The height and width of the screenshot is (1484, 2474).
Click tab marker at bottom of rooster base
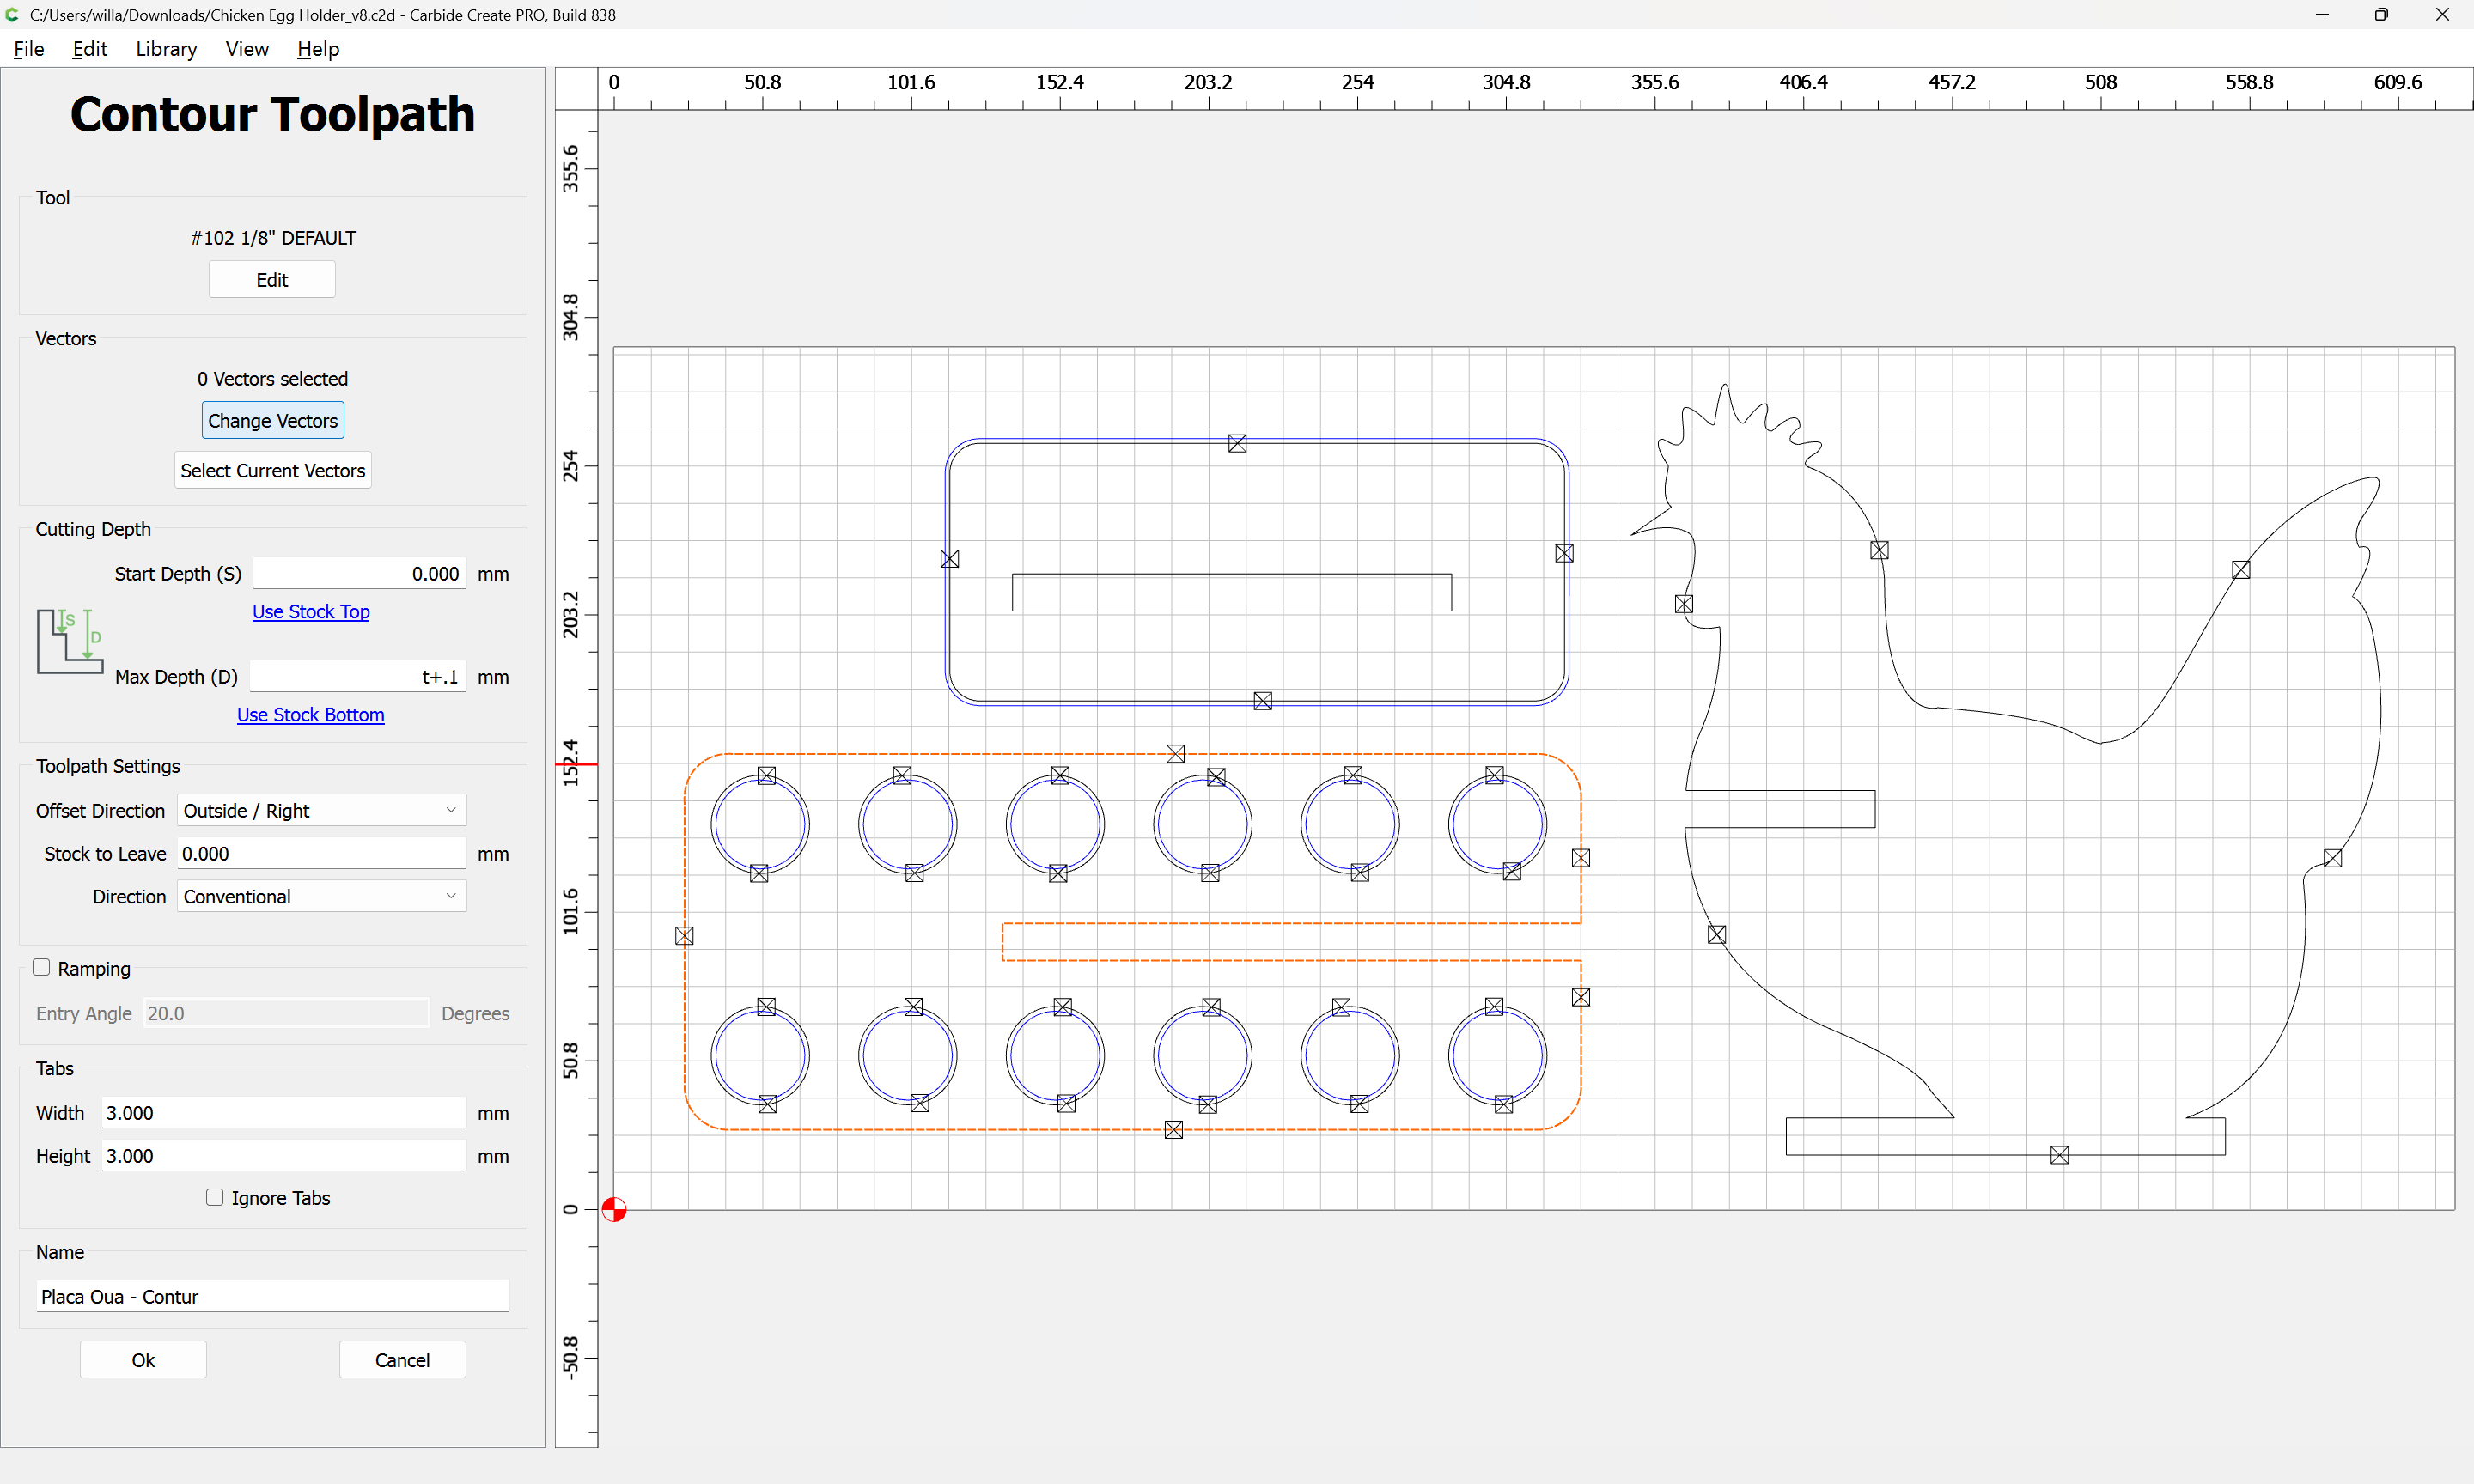2059,1155
